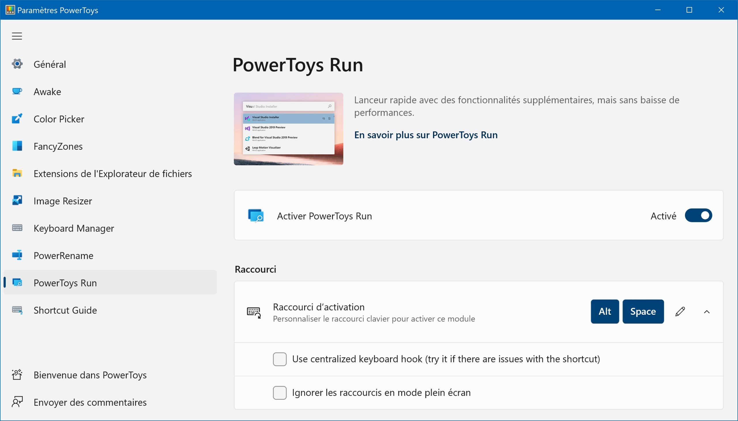Screen dimensions: 738x421
Task: Click the Général gear icon
Action: point(17,64)
